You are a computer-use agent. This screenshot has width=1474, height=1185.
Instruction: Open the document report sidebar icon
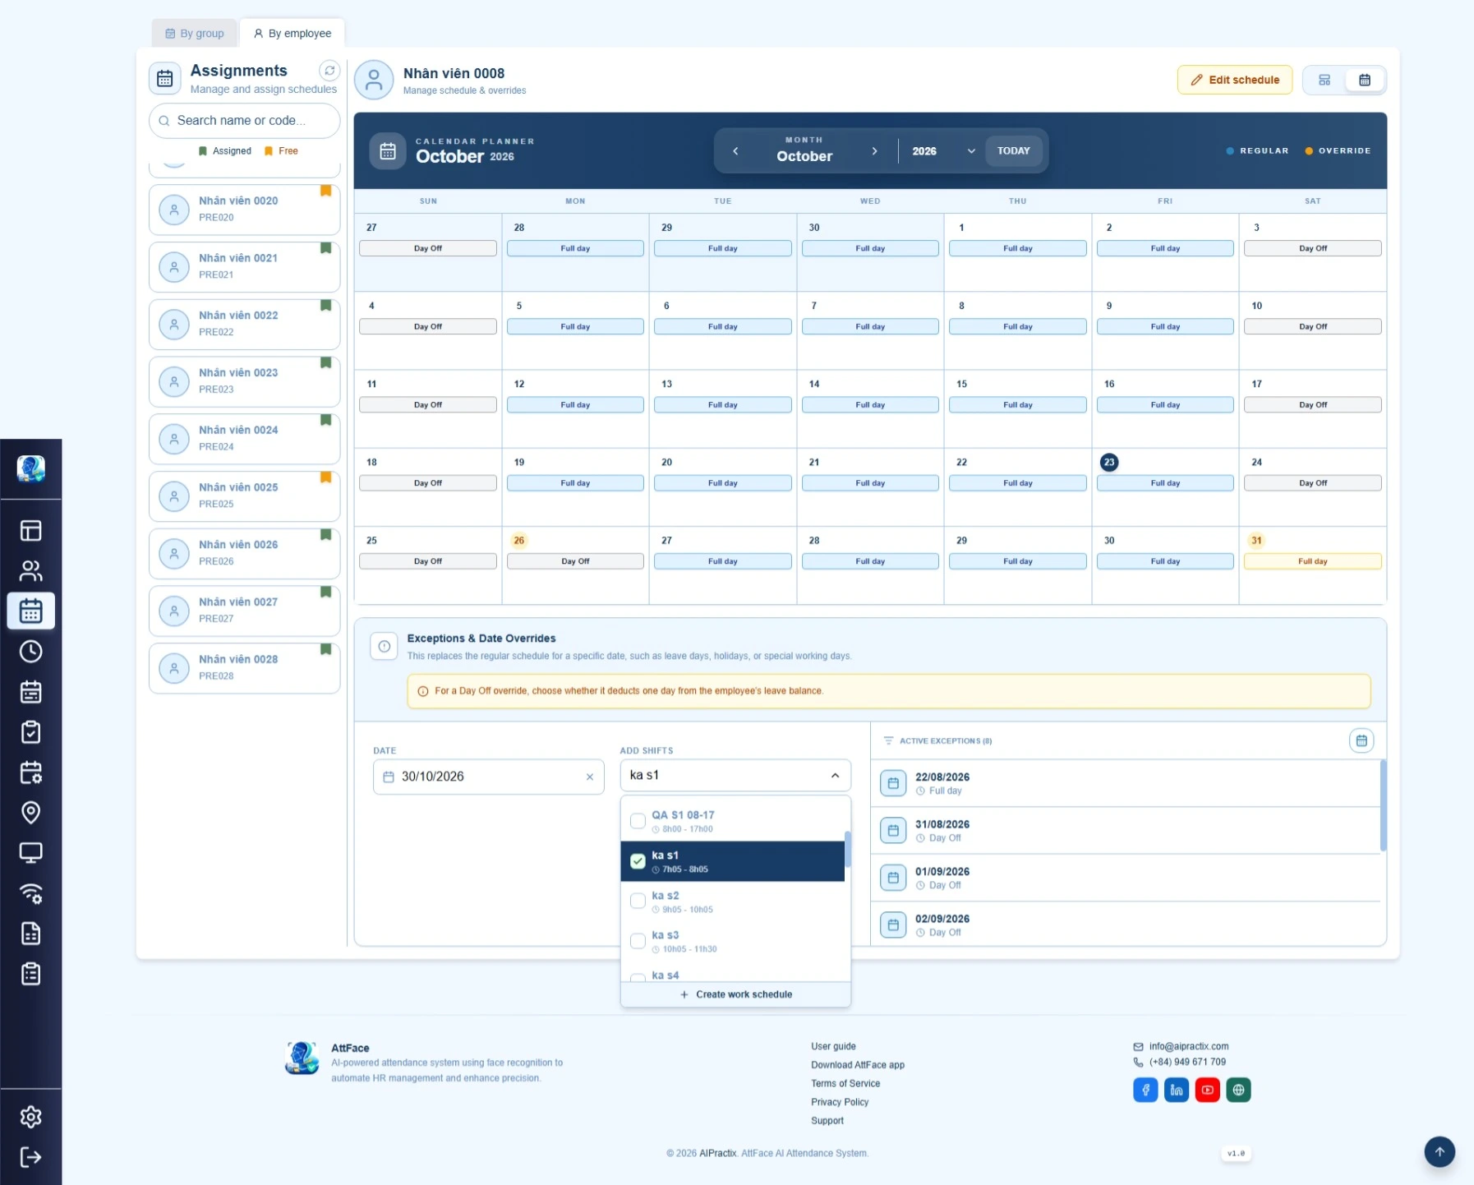coord(30,934)
